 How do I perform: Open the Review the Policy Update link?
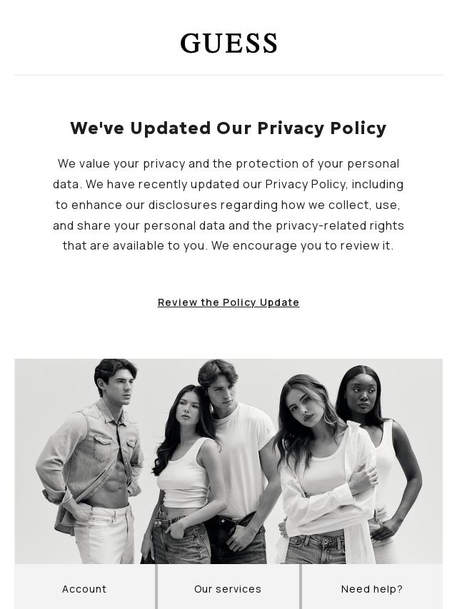point(228,302)
